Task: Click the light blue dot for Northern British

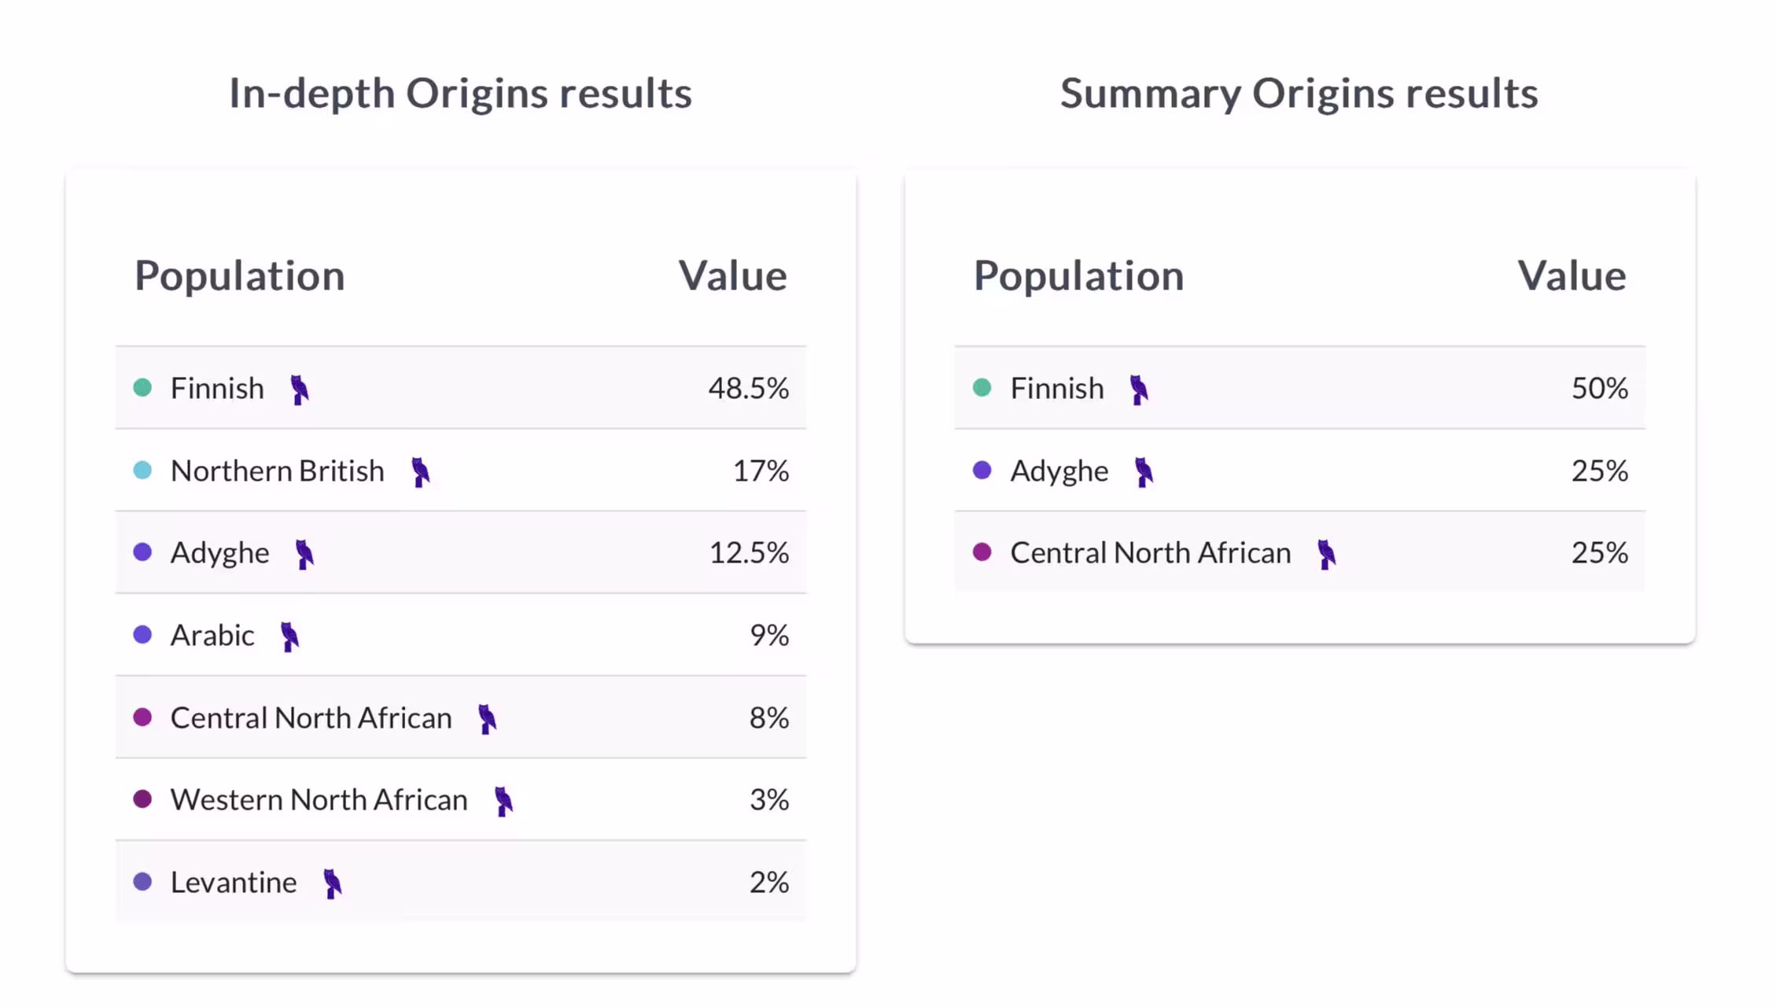Action: [142, 470]
